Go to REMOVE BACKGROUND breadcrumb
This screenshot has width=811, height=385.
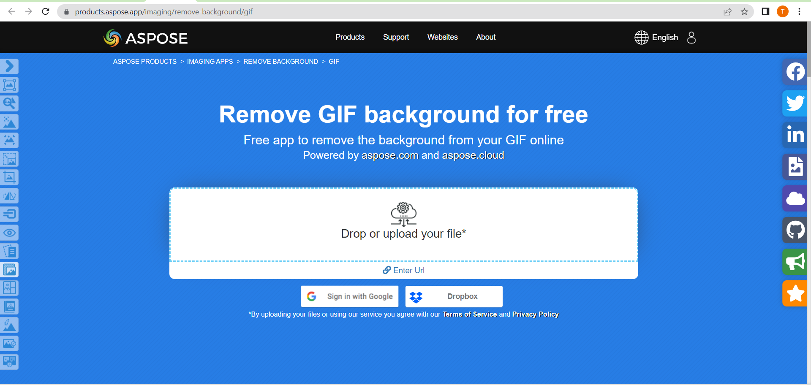point(281,62)
